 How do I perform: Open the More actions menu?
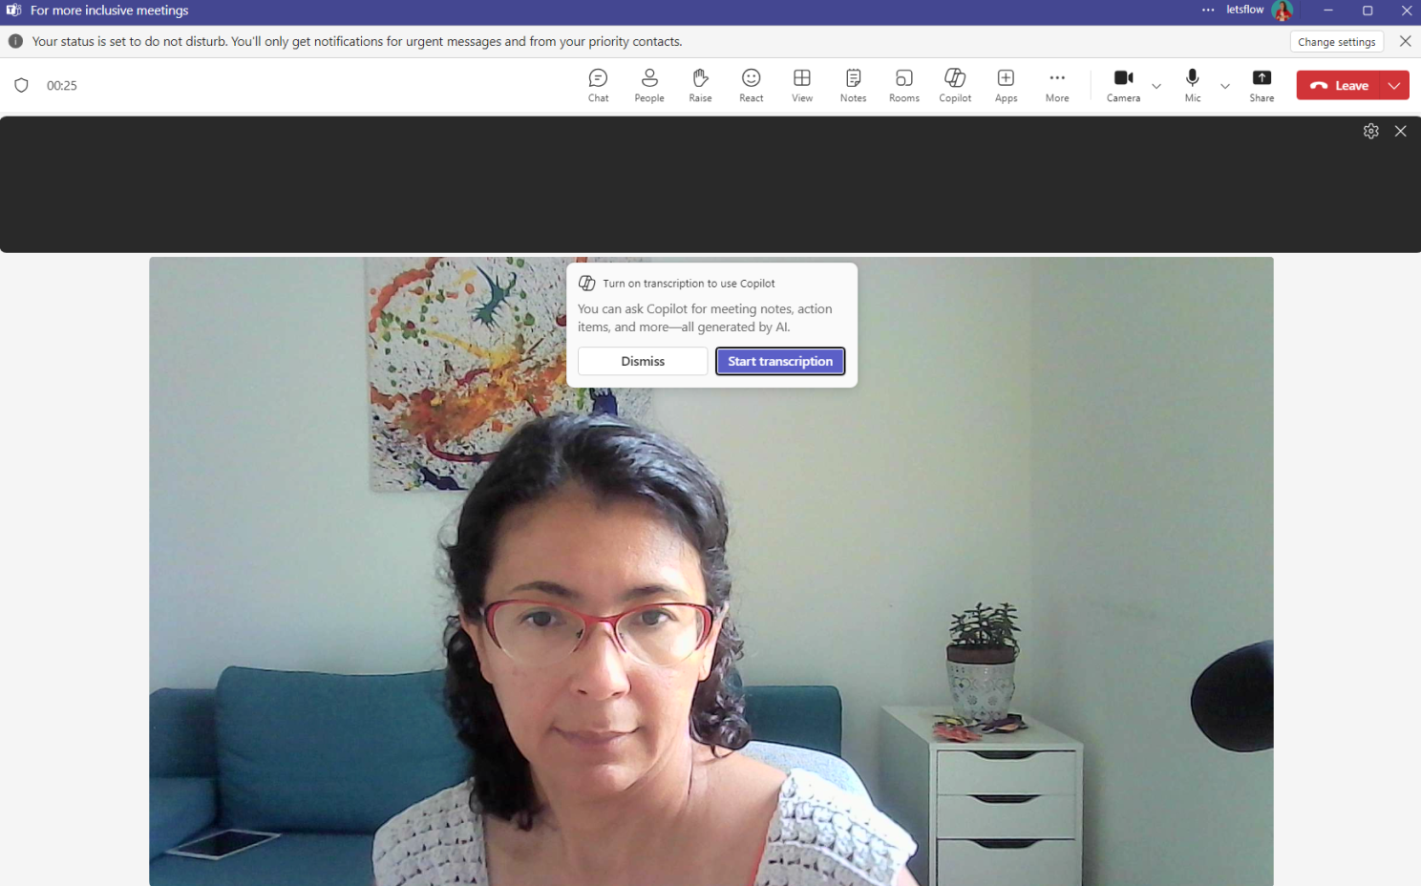[x=1057, y=85]
